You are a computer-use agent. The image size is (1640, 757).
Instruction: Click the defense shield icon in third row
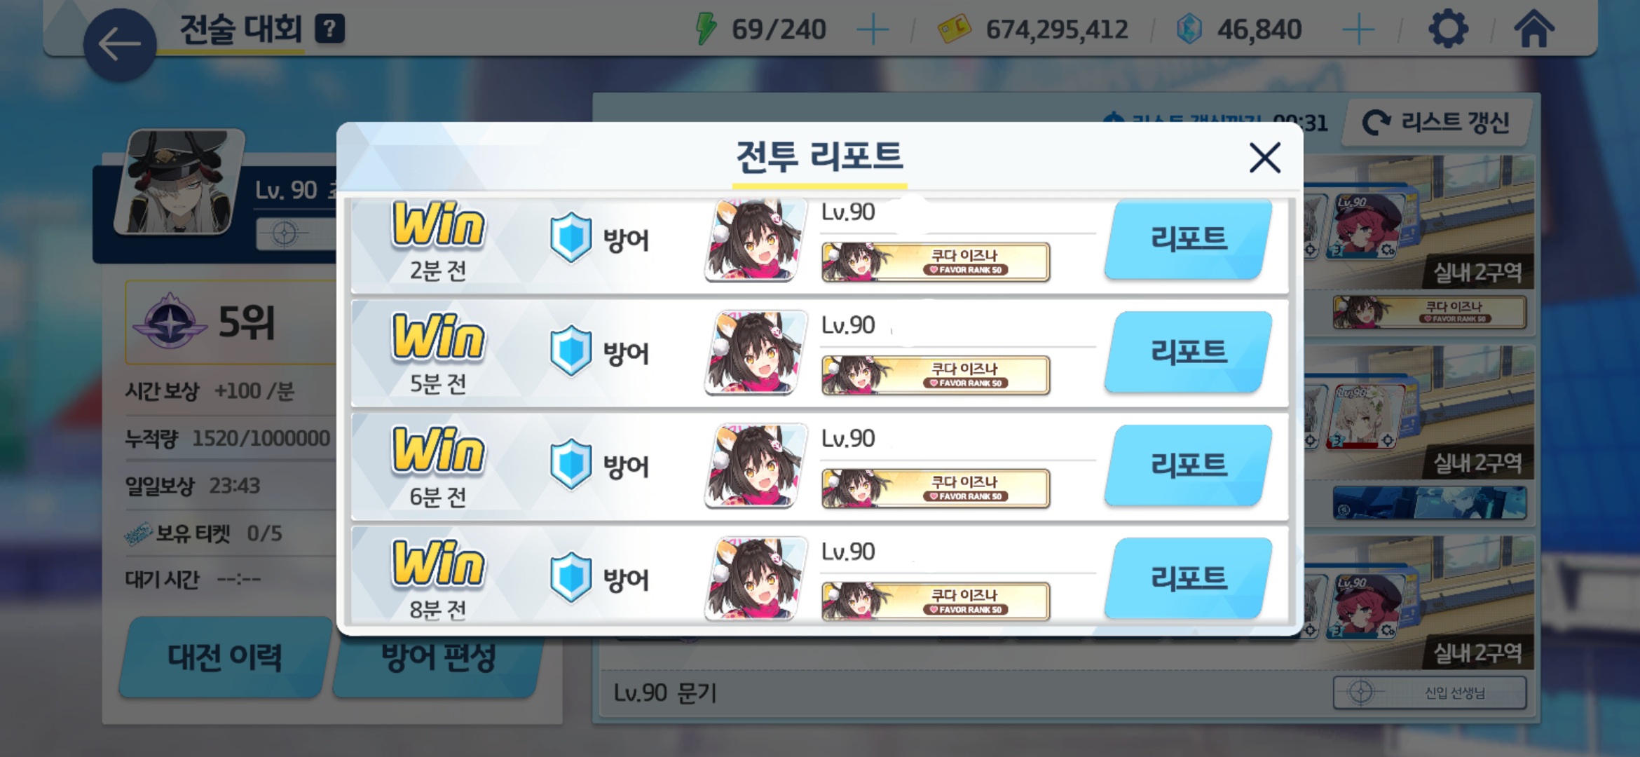[570, 464]
